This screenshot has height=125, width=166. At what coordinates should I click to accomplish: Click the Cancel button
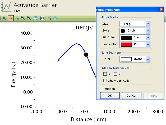(x=131, y=96)
